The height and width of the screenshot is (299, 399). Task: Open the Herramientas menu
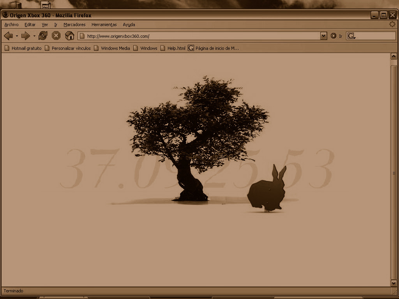tap(104, 25)
